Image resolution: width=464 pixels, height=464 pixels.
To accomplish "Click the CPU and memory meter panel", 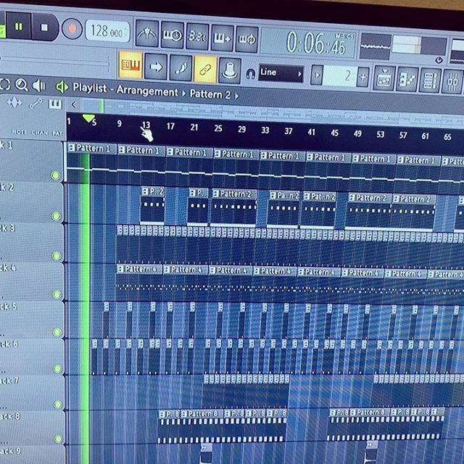I will point(419,45).
